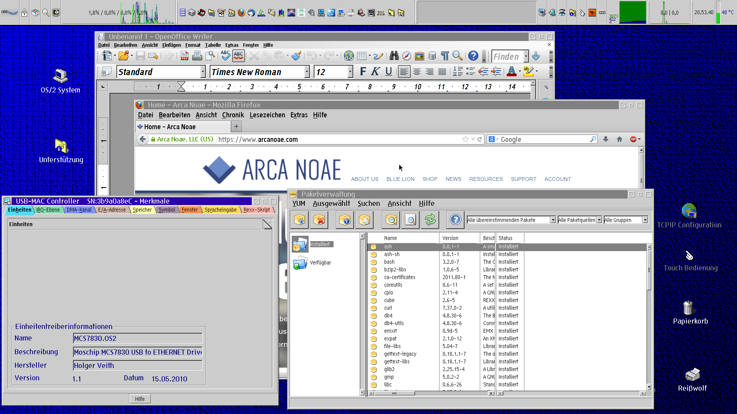Click the Find & Replace binoculars icon
This screenshot has width=737, height=414.
[x=394, y=56]
